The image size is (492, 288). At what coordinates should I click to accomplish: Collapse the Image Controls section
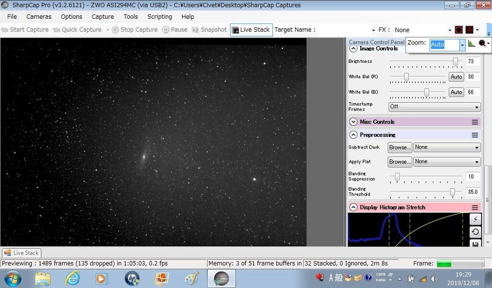point(354,49)
